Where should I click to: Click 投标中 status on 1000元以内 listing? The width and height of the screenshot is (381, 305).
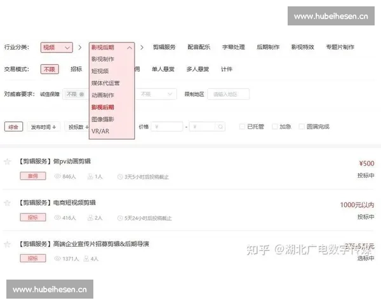point(366,217)
